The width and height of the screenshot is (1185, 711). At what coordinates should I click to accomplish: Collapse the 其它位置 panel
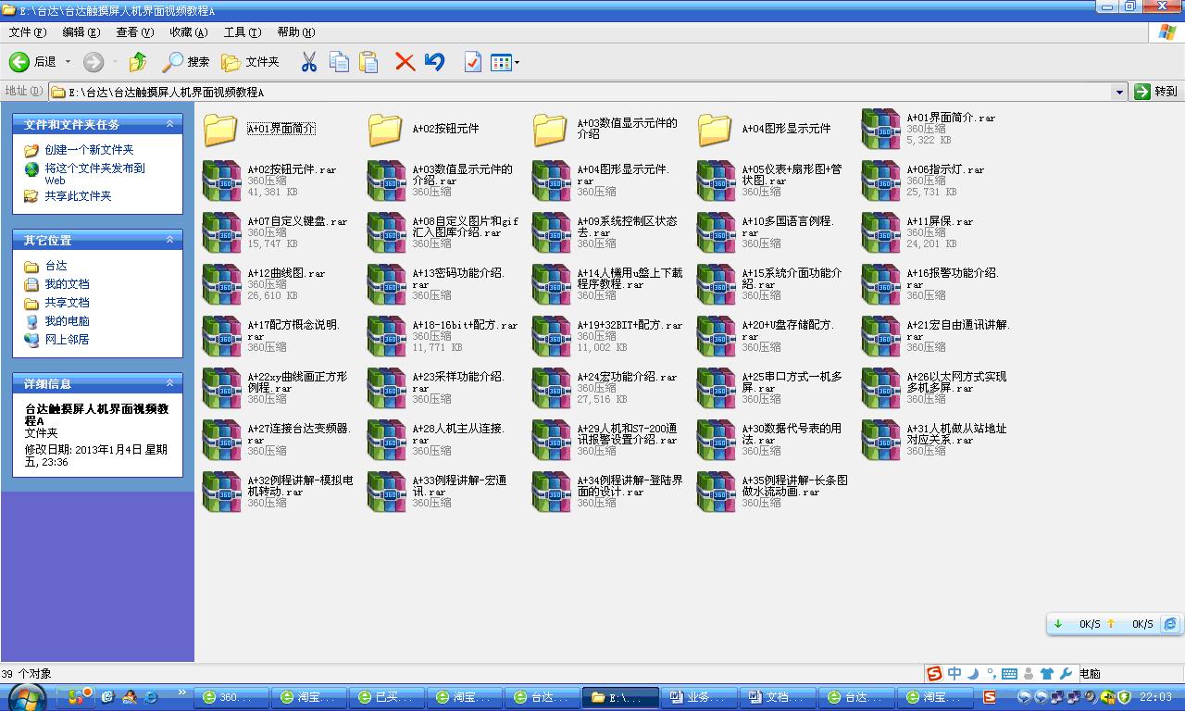pyautogui.click(x=169, y=240)
